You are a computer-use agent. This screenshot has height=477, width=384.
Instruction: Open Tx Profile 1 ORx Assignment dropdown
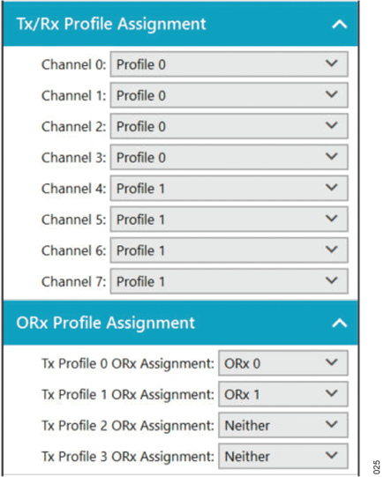pyautogui.click(x=283, y=394)
